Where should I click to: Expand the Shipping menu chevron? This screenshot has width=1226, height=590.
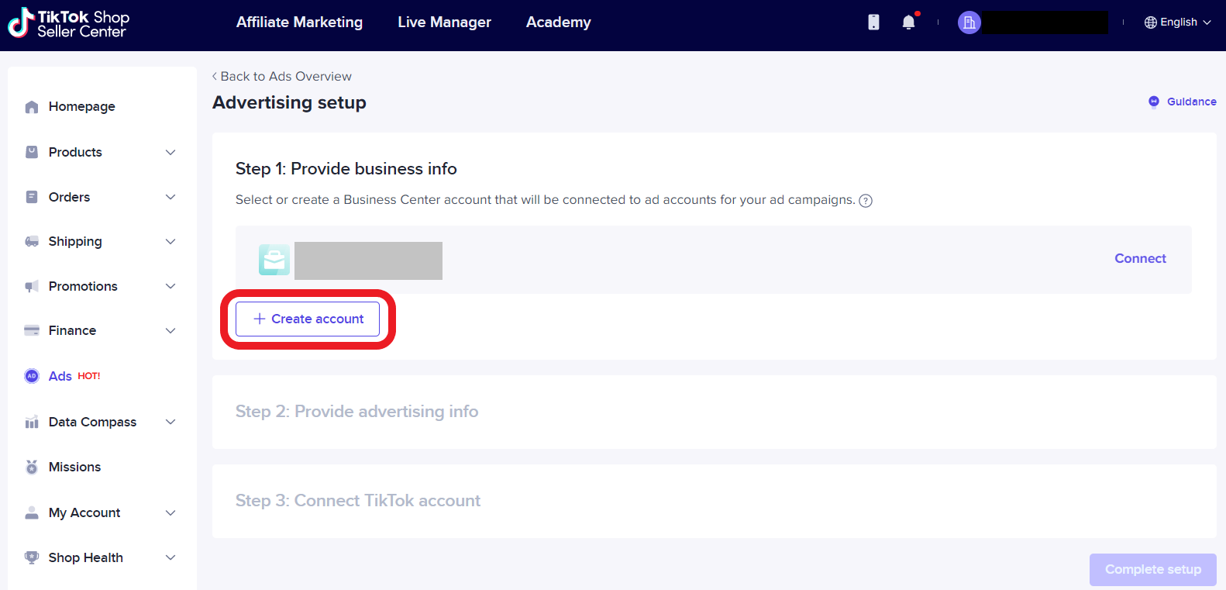pyautogui.click(x=170, y=242)
